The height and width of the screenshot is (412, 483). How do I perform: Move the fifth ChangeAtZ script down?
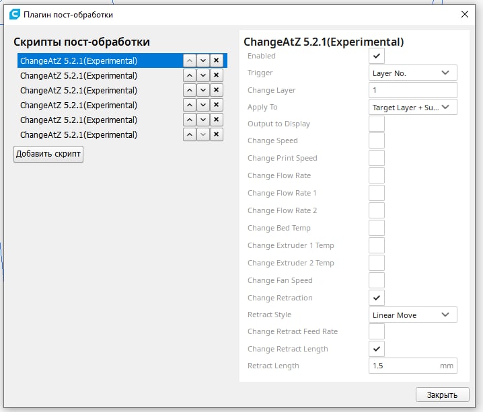click(203, 120)
